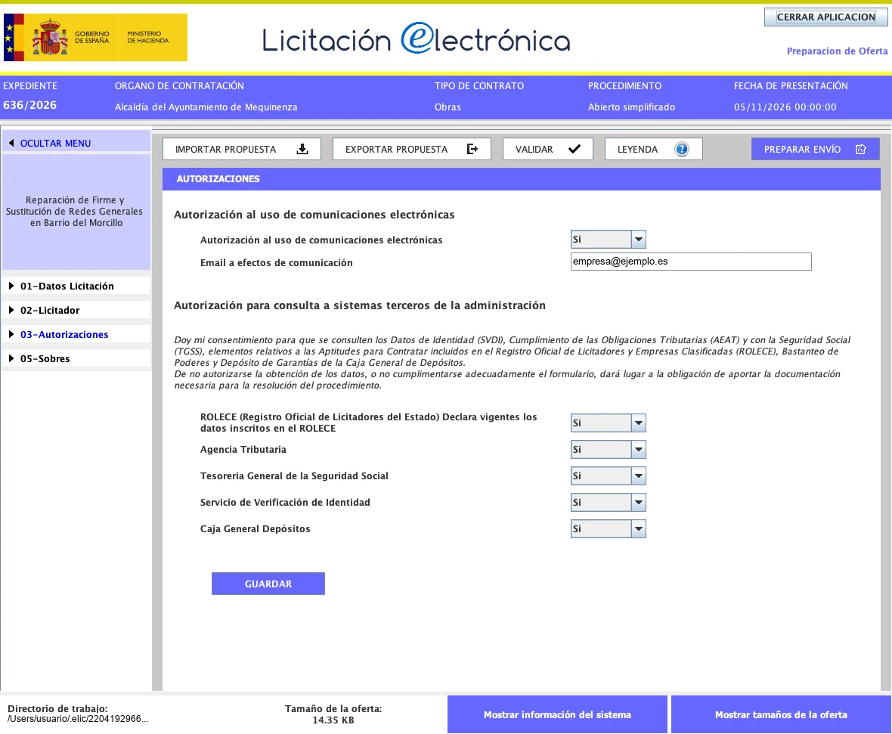Click Importar Propuesta button

tap(242, 149)
